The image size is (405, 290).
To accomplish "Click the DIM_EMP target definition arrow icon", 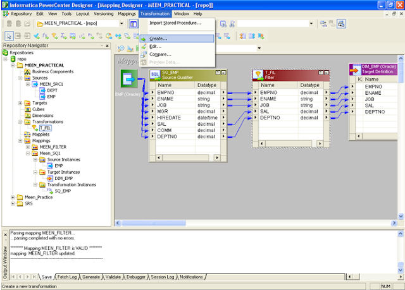I will click(x=356, y=69).
